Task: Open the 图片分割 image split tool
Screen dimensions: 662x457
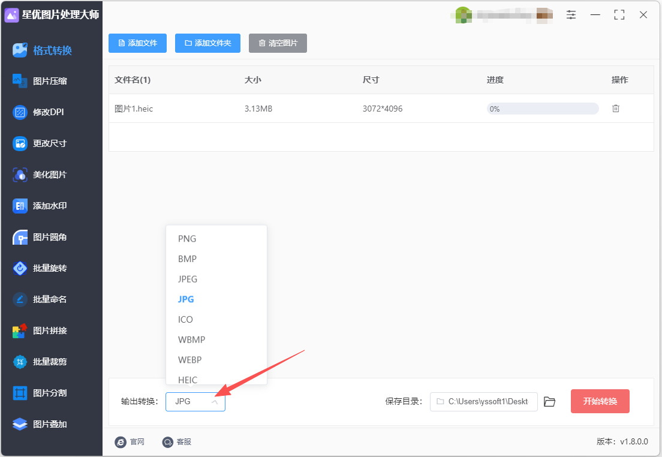Action: [39, 393]
